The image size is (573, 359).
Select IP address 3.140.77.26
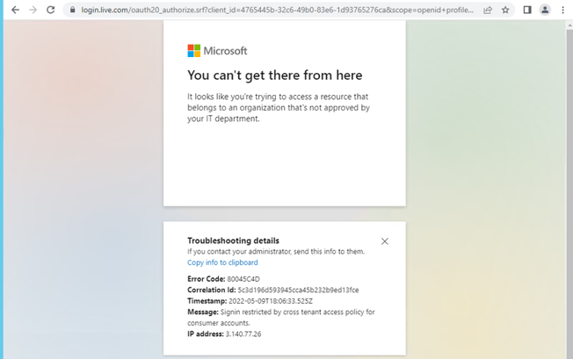(243, 334)
